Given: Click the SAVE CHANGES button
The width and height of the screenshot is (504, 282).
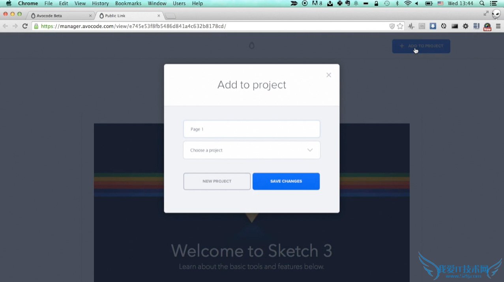Looking at the screenshot, I should 286,181.
